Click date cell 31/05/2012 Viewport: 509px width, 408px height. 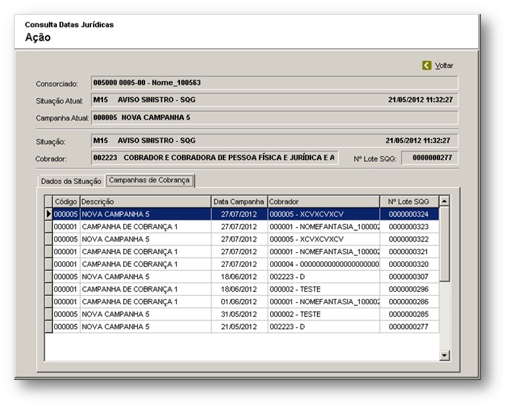tap(239, 314)
